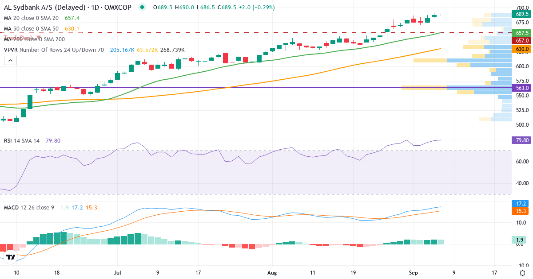Click the MA 20 value 657.4
The image size is (533, 279).
(72, 18)
